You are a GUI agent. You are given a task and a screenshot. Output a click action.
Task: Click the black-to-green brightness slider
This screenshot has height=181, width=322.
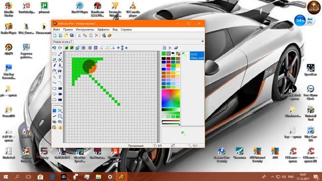pyautogui.click(x=171, y=110)
